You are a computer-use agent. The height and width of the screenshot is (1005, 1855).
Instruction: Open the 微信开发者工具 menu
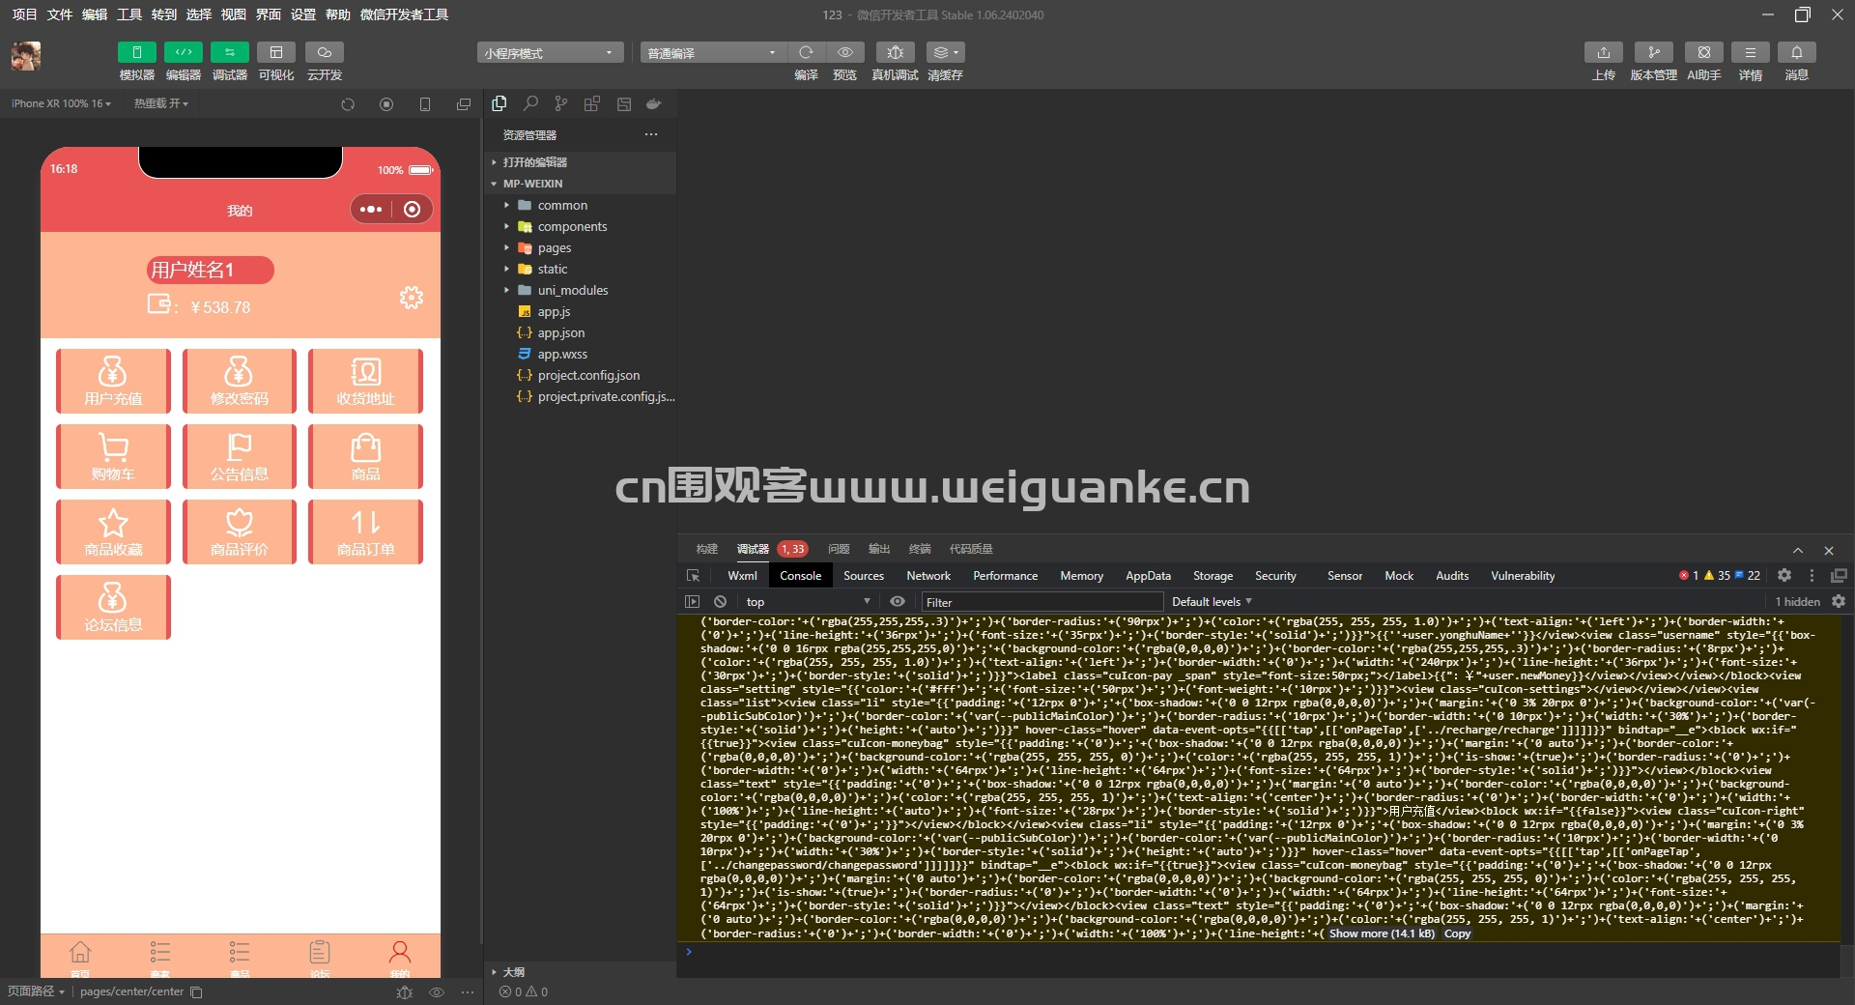click(x=404, y=14)
